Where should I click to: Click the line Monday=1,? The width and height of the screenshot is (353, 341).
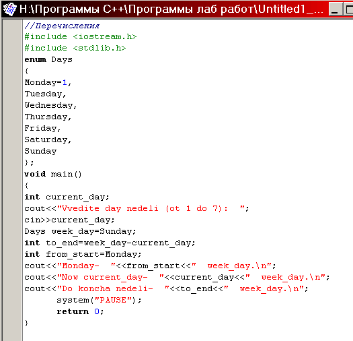coord(48,83)
